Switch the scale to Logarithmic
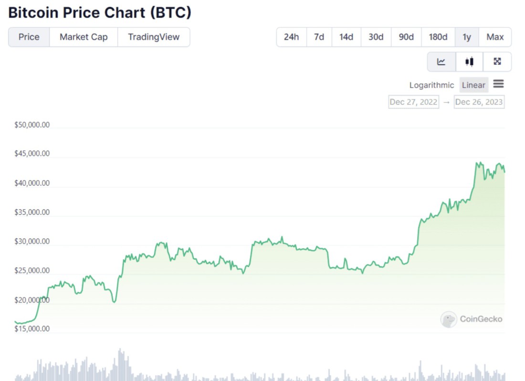Viewport: 525px width, 381px height. click(431, 85)
